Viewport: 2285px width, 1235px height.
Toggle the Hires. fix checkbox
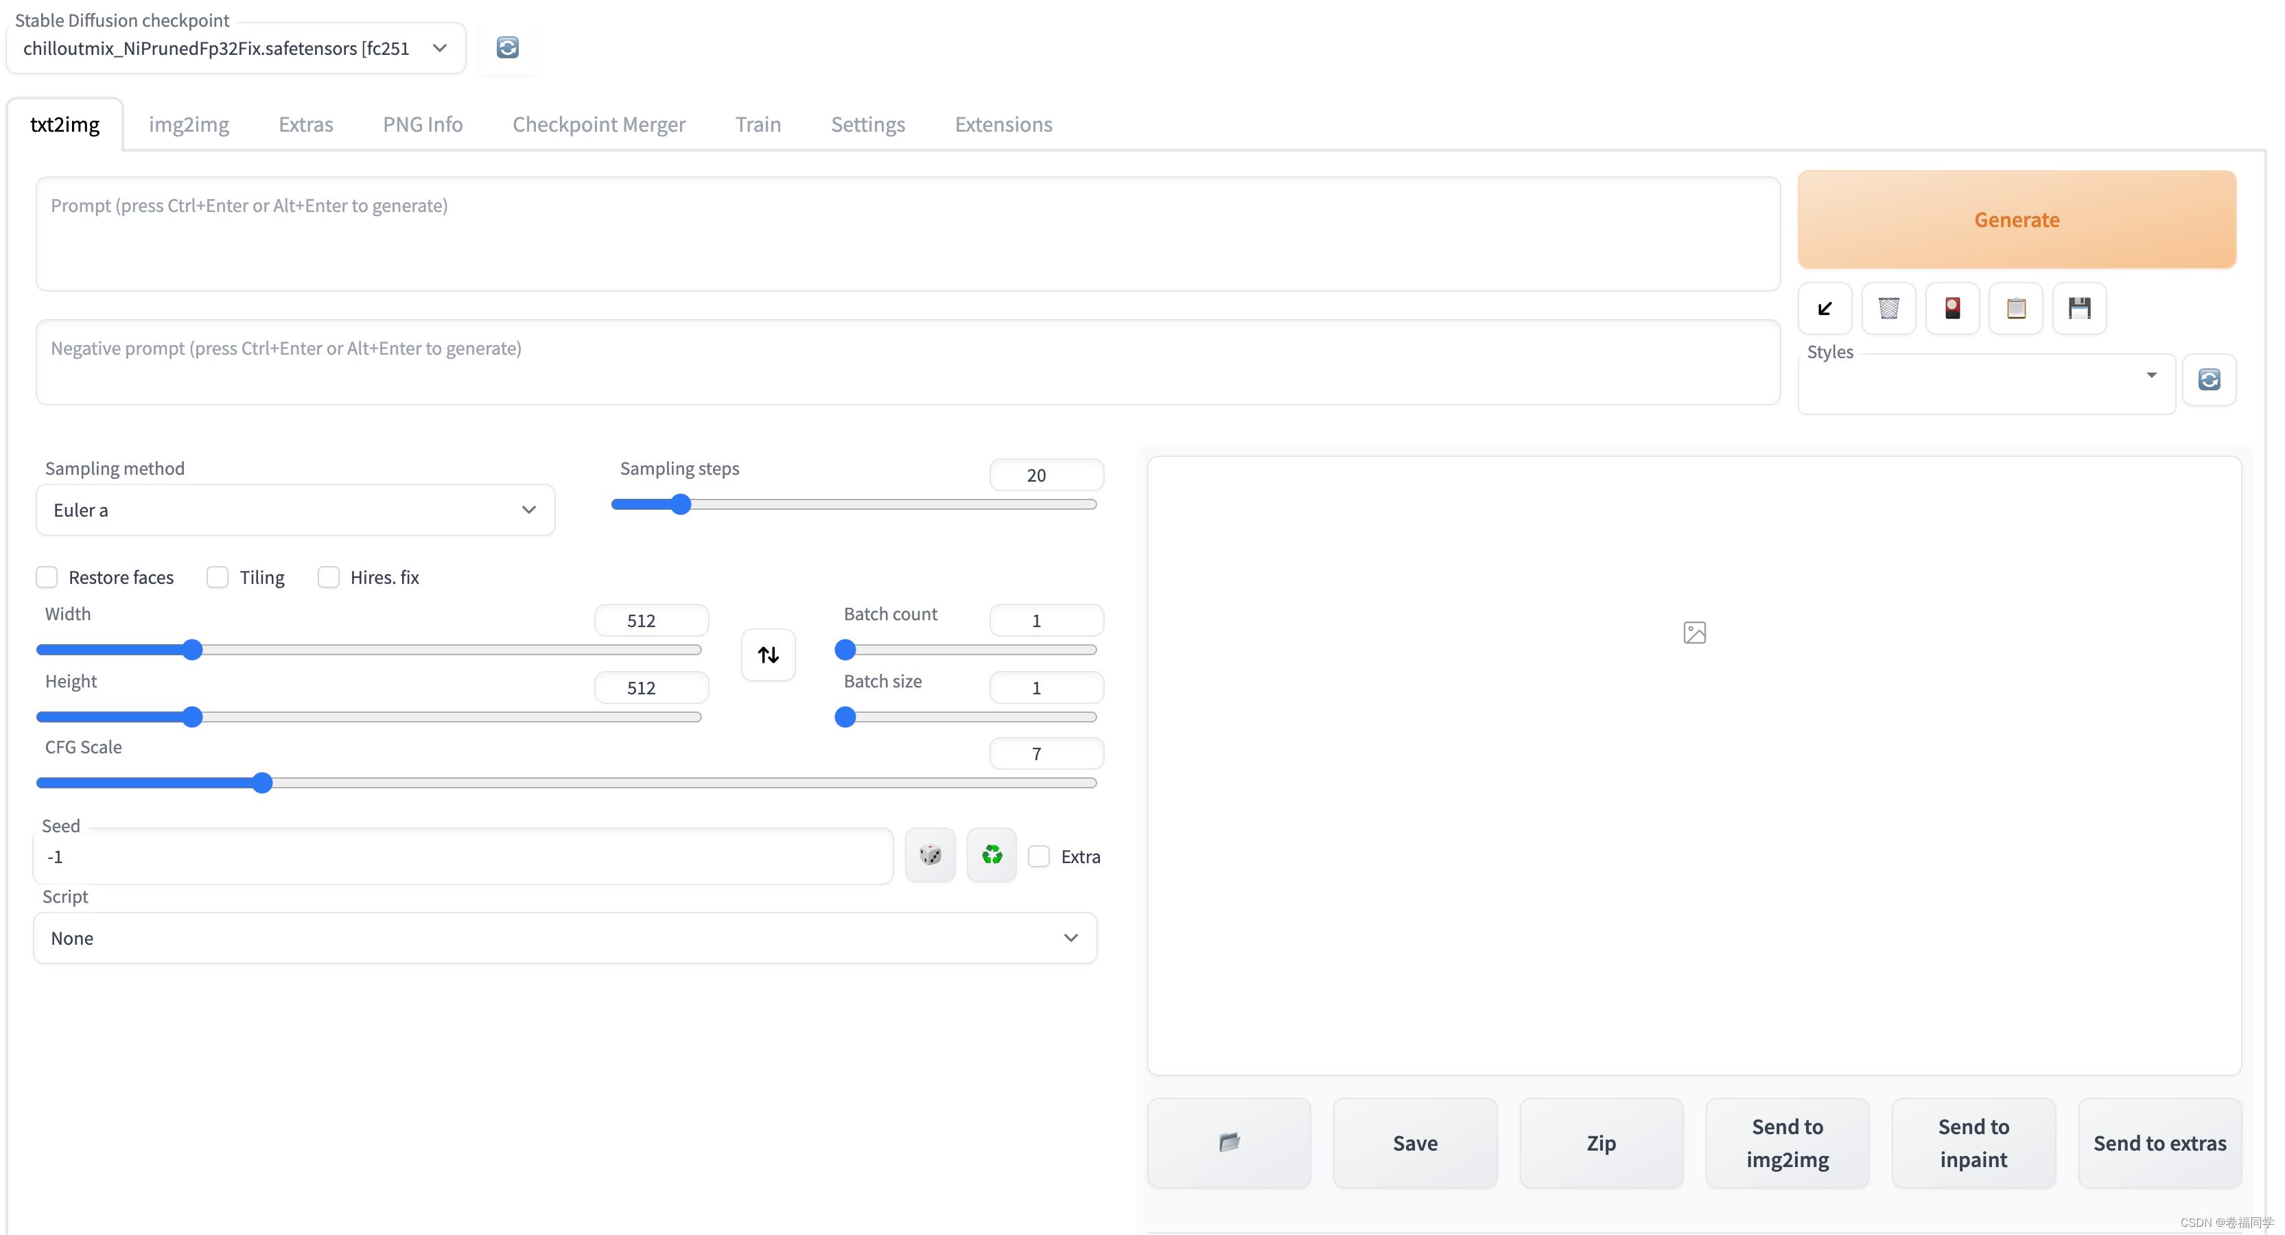pyautogui.click(x=328, y=578)
